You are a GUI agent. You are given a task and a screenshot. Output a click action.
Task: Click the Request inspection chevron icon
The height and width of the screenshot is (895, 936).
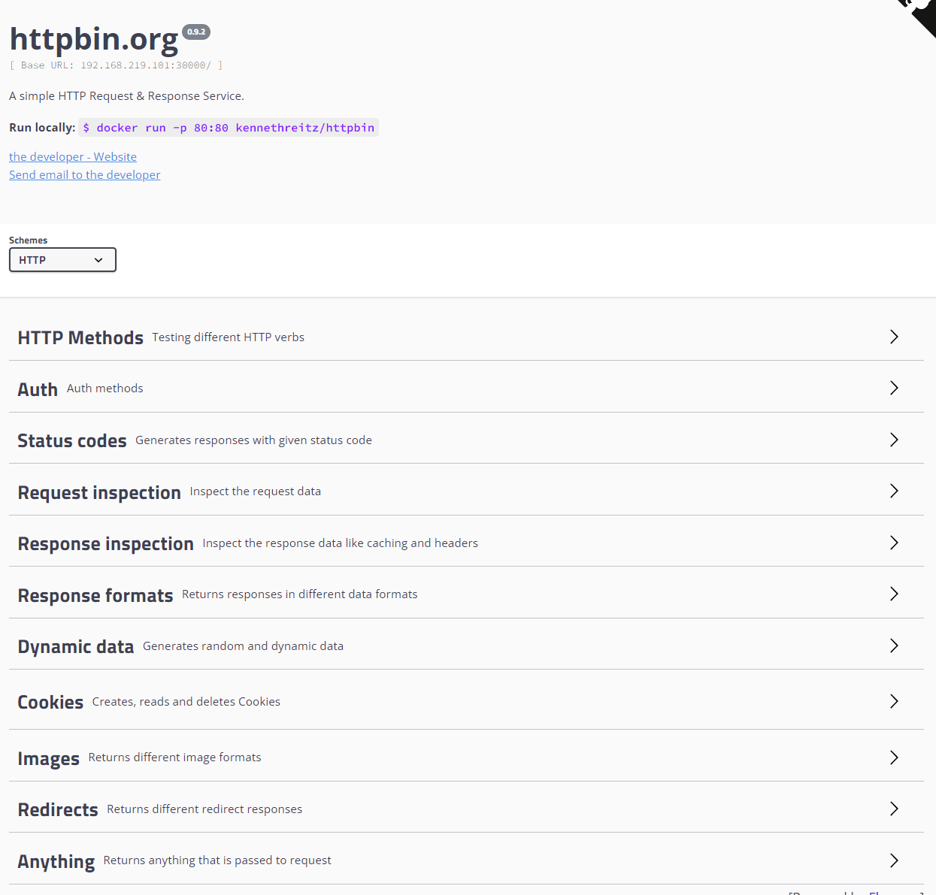click(894, 491)
